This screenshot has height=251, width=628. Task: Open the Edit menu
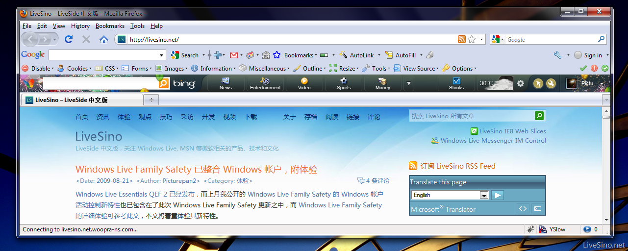click(42, 26)
